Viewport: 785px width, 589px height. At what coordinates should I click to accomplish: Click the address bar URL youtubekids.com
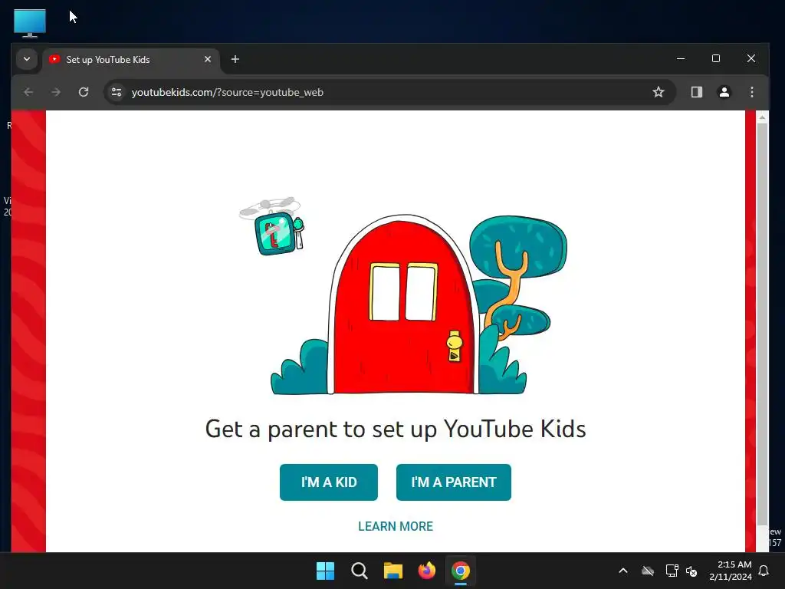[x=227, y=92]
